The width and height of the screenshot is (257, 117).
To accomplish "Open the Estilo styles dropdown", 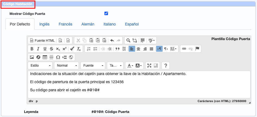I will point(40,66).
